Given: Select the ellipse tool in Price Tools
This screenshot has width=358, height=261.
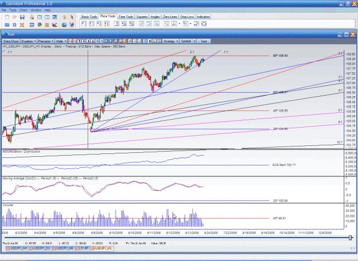Looking at the screenshot, I should [x=204, y=23].
